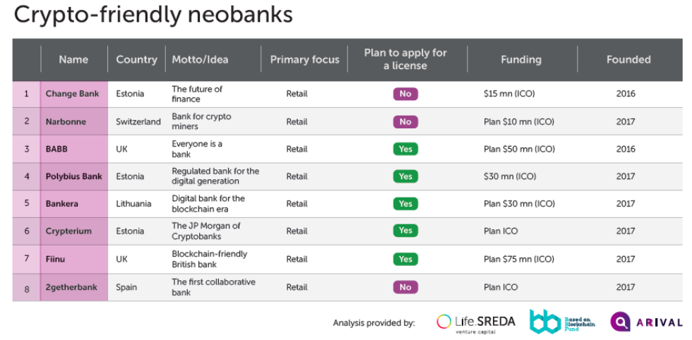Viewport: 692px width, 340px height.
Task: Select the Crypterium name cell
Action: pos(68,231)
